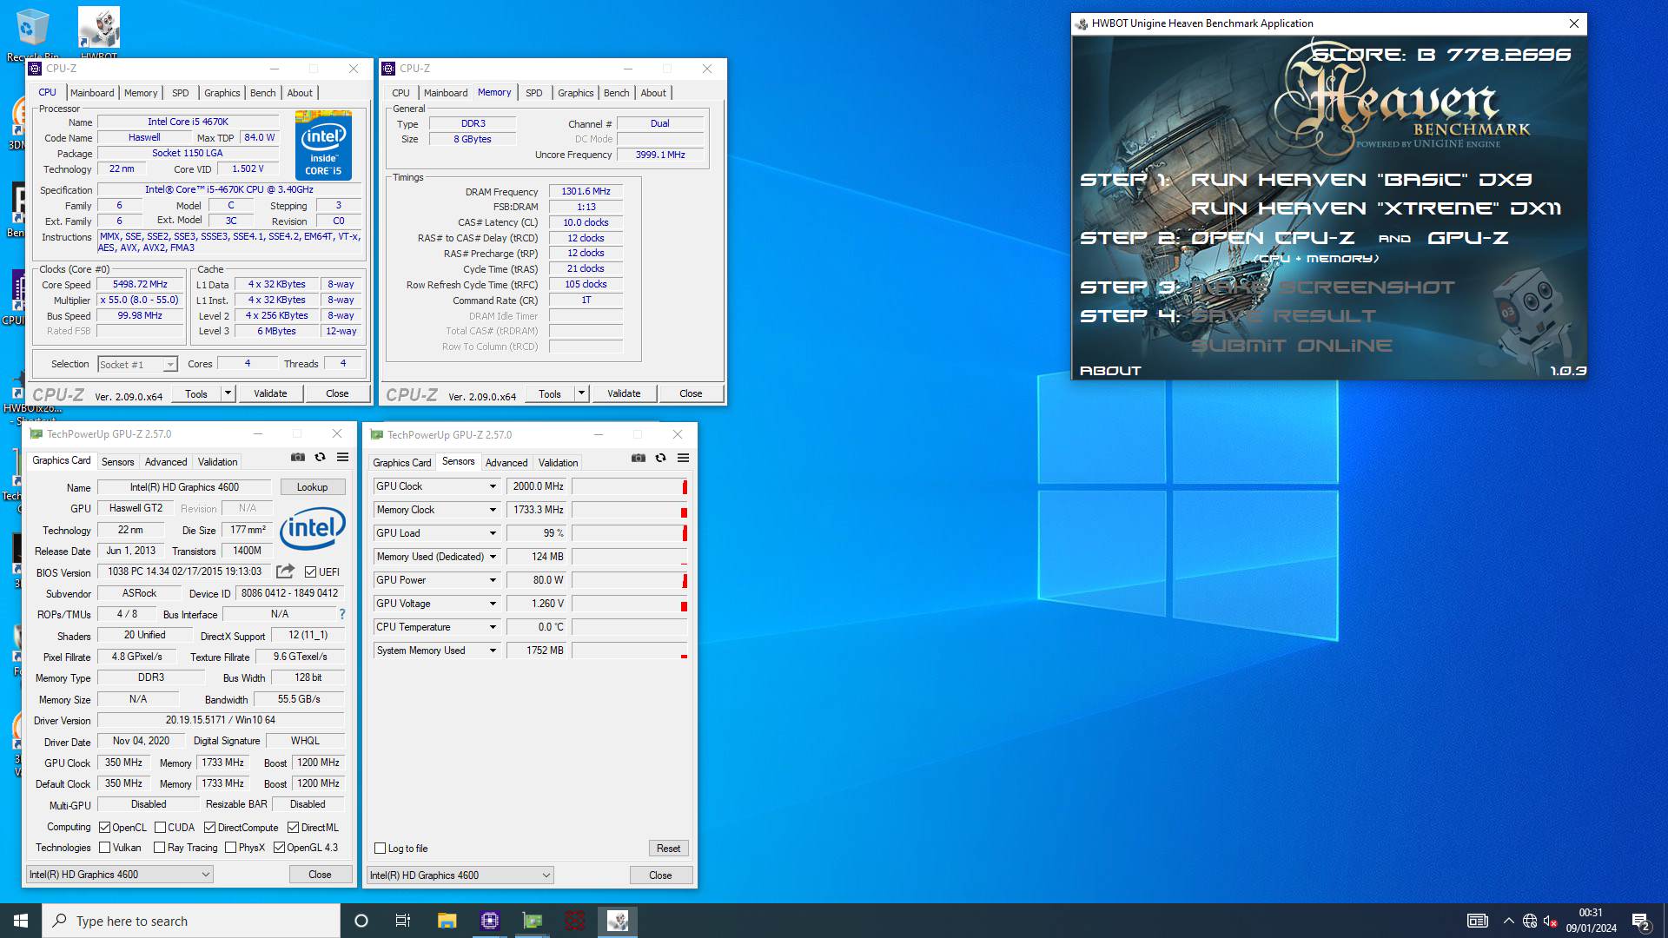Open Graphics tab in CPU-Z Memory window
Image resolution: width=1668 pixels, height=938 pixels.
(576, 93)
